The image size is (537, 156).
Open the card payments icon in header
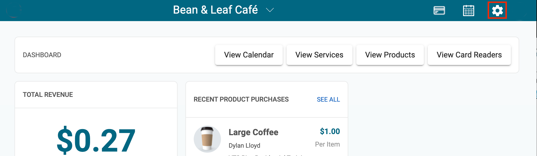pos(439,11)
